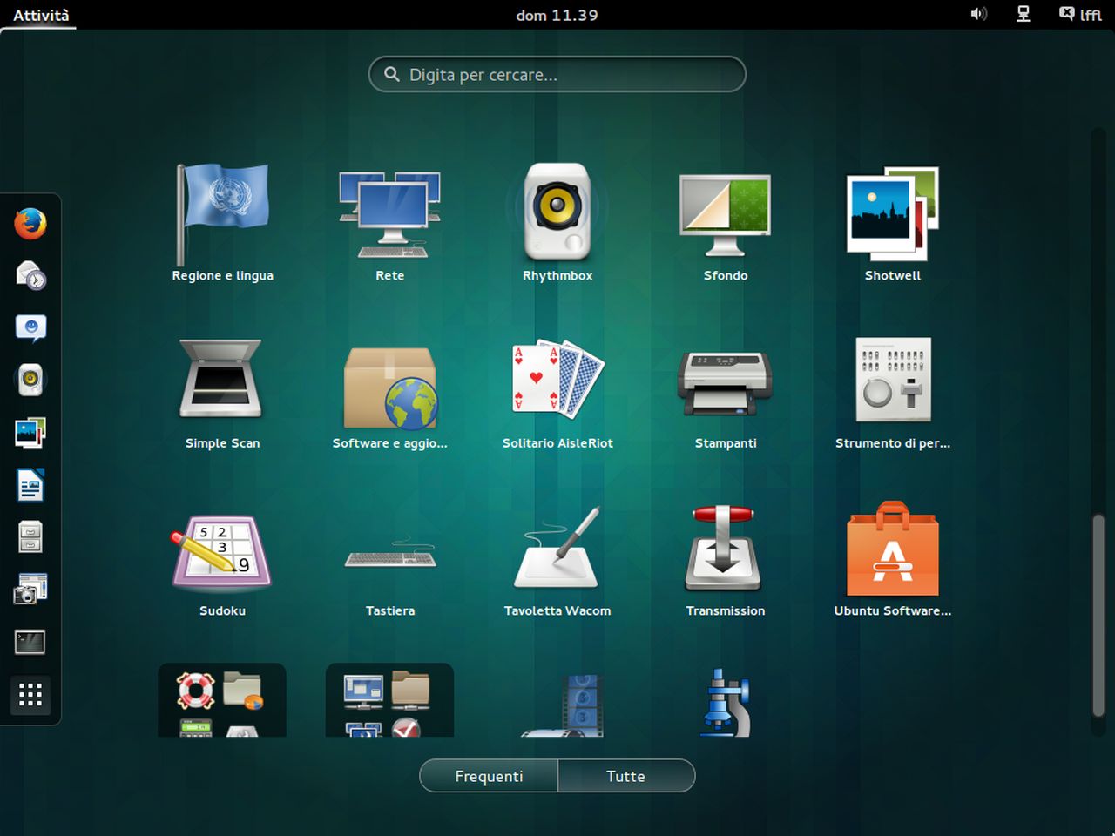Open the clock menu showing dom 11.39
This screenshot has height=836, width=1115.
click(557, 15)
